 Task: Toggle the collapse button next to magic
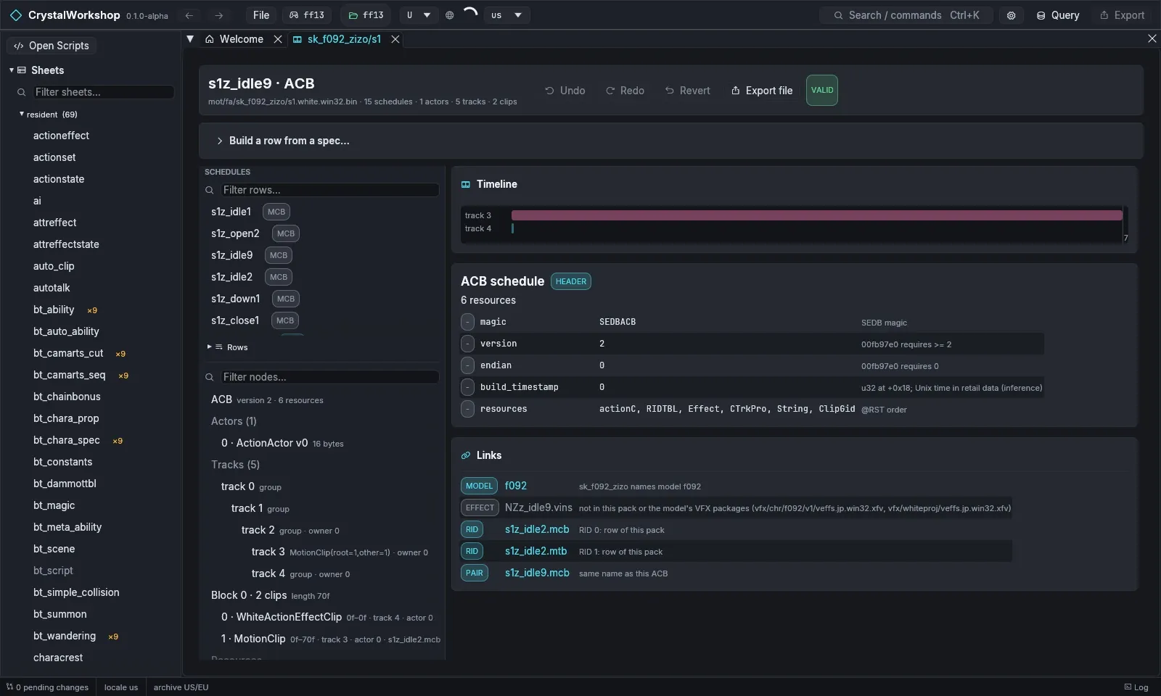click(467, 322)
